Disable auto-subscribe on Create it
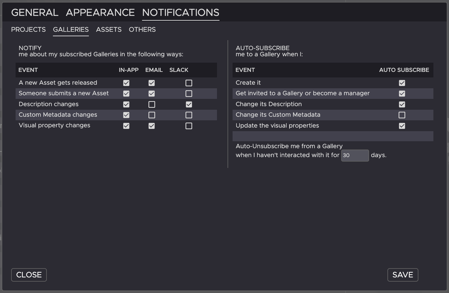This screenshot has height=293, width=449. [402, 83]
